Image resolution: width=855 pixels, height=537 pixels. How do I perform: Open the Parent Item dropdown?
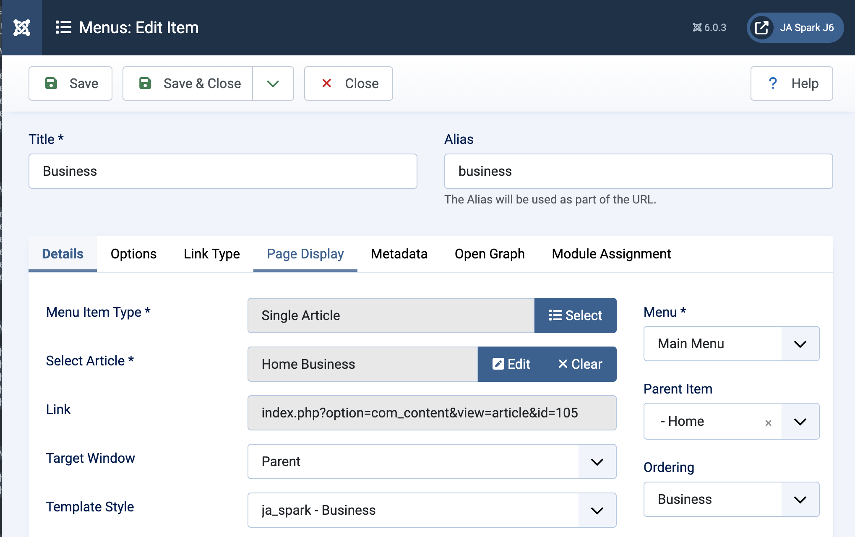(800, 421)
